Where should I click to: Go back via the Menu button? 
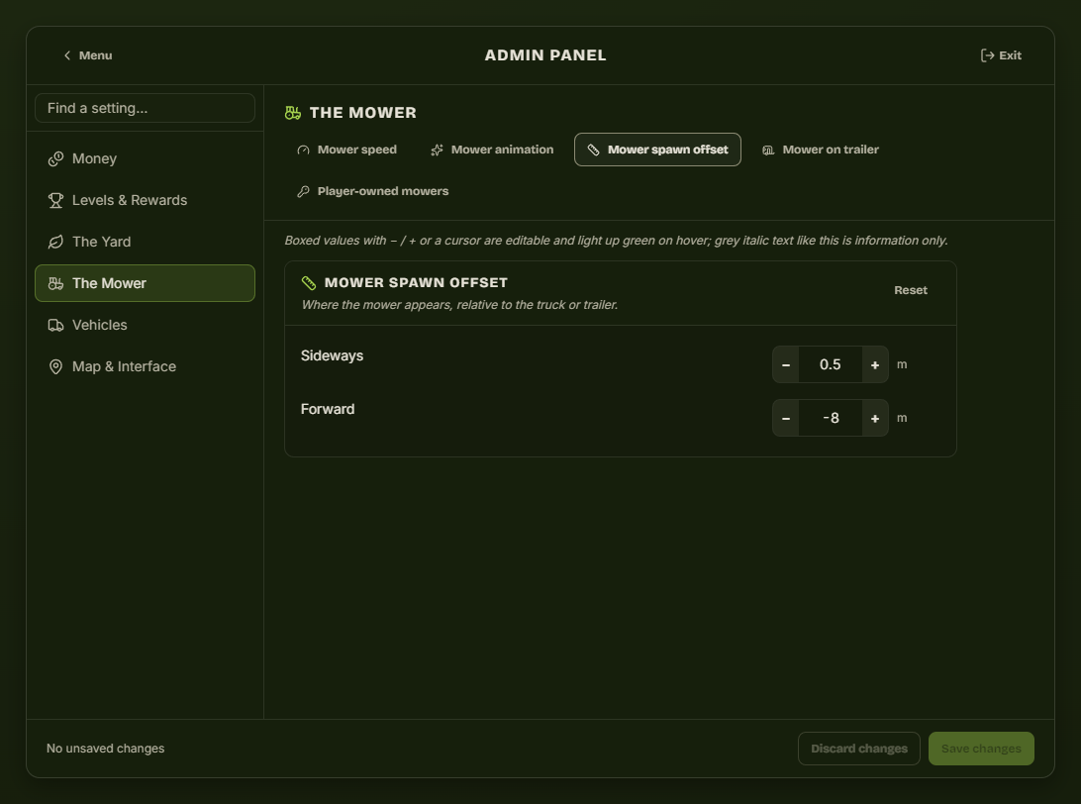87,55
